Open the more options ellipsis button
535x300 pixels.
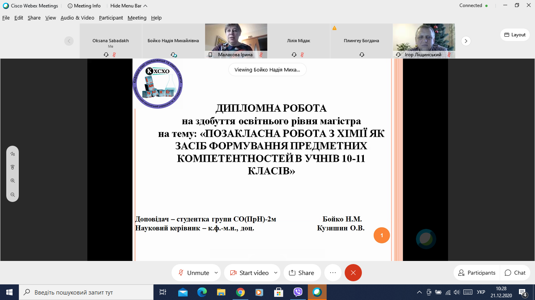pos(333,273)
